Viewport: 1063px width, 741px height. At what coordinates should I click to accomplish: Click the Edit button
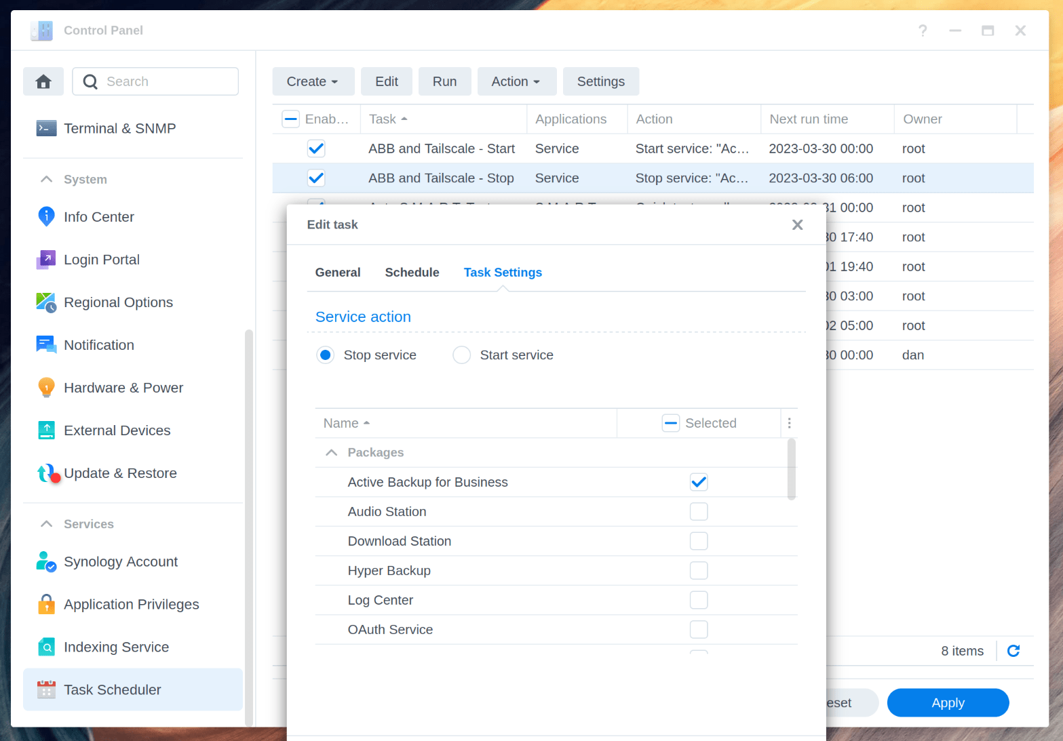coord(387,81)
